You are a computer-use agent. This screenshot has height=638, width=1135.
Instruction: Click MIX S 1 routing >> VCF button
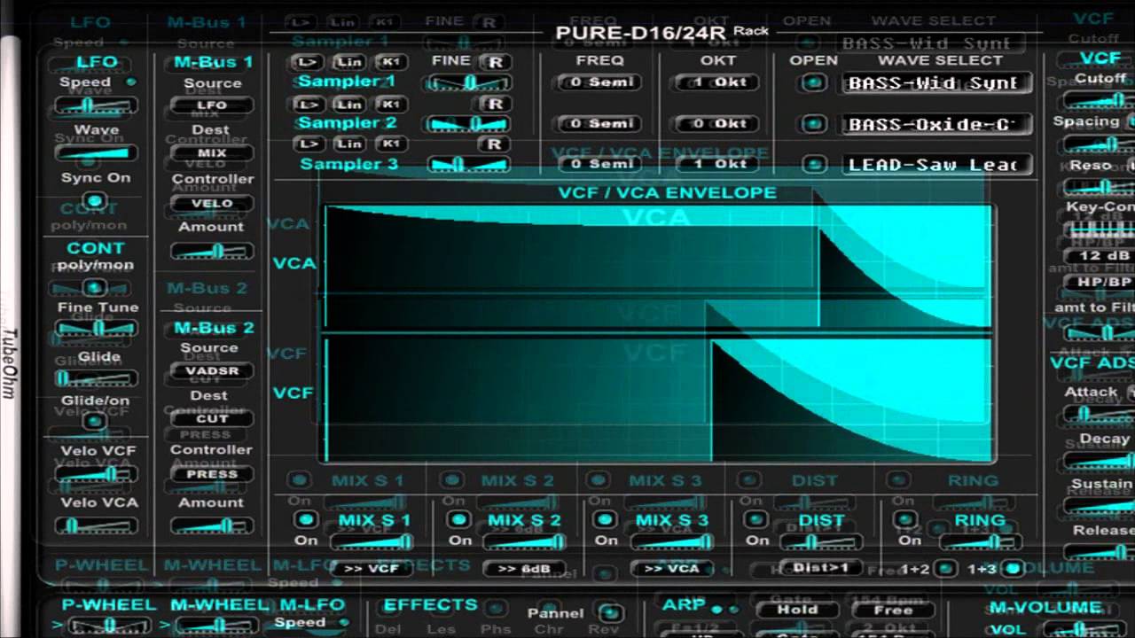coord(371,569)
